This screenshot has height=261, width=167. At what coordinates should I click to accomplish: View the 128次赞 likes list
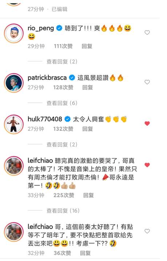point(63,87)
